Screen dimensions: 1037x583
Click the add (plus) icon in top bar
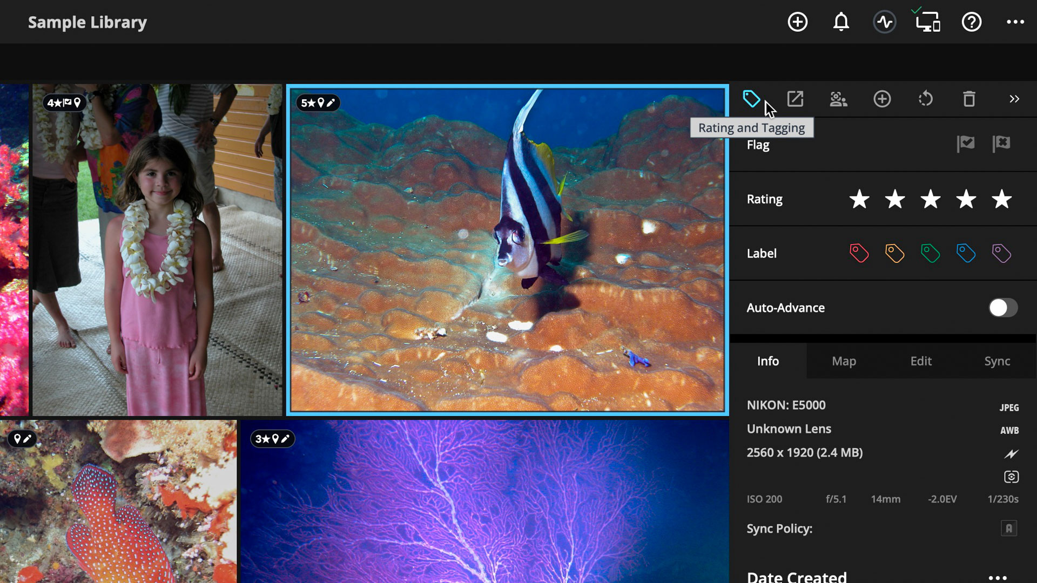pyautogui.click(x=798, y=22)
